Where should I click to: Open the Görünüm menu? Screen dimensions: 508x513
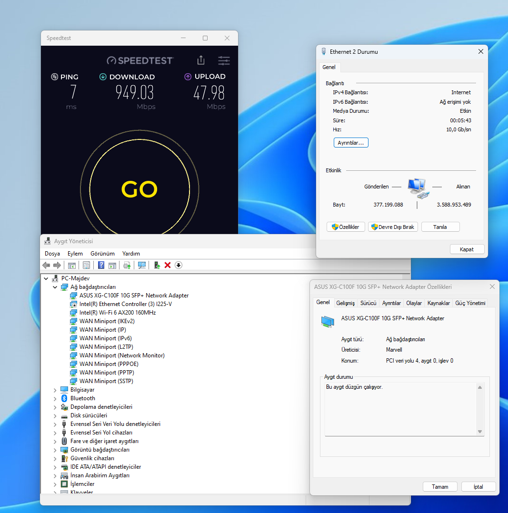(x=102, y=254)
